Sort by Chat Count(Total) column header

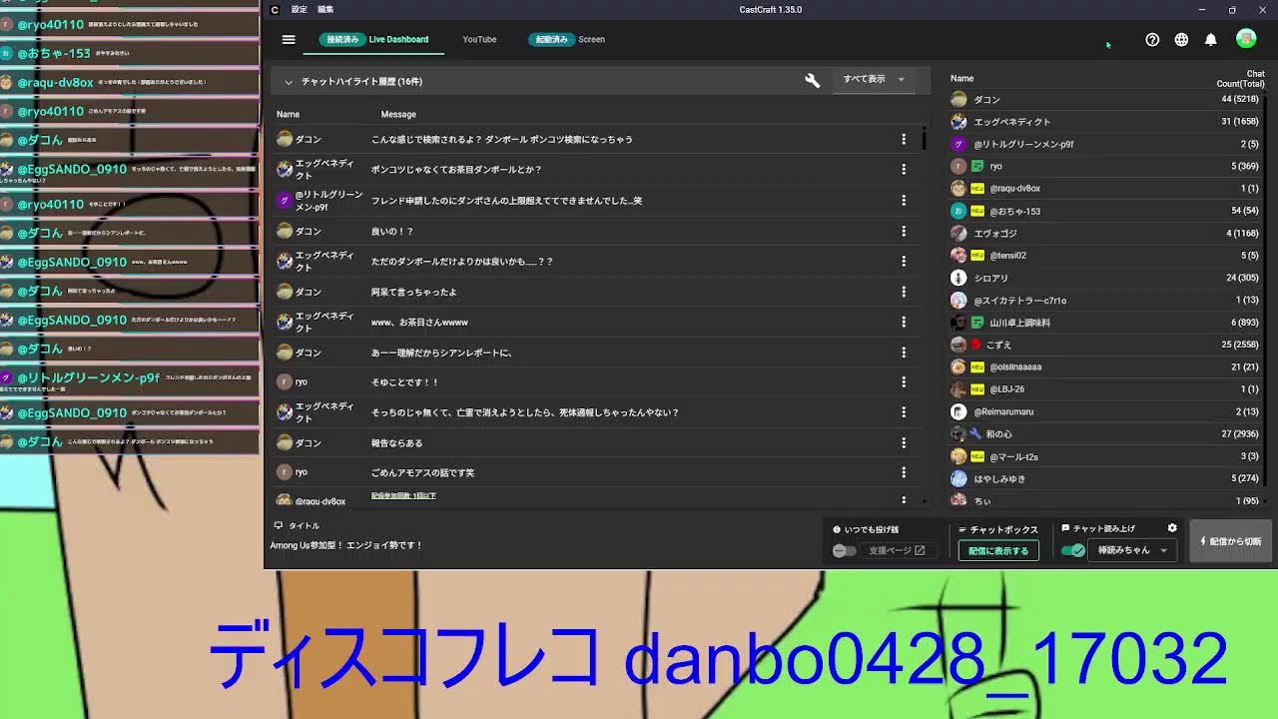[1240, 79]
